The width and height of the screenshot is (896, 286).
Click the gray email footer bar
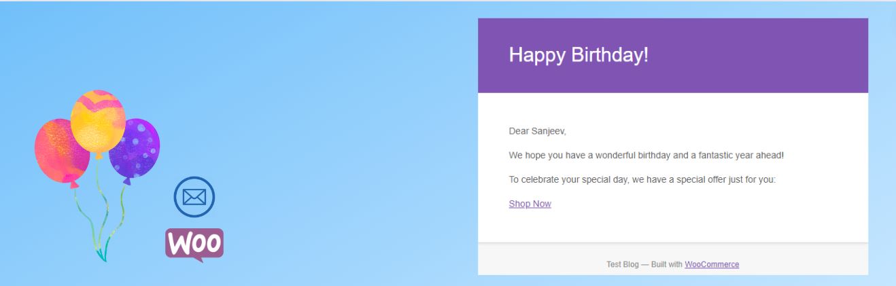point(673,259)
